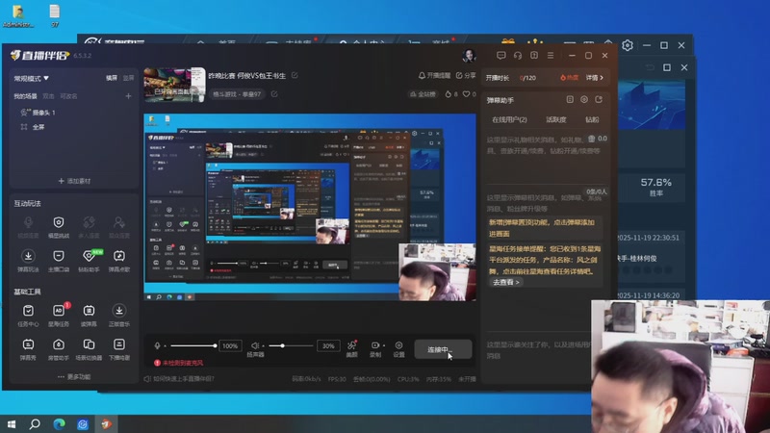The height and width of the screenshot is (433, 770).
Task: Open the hamburger menu icon in title bar
Action: click(551, 56)
